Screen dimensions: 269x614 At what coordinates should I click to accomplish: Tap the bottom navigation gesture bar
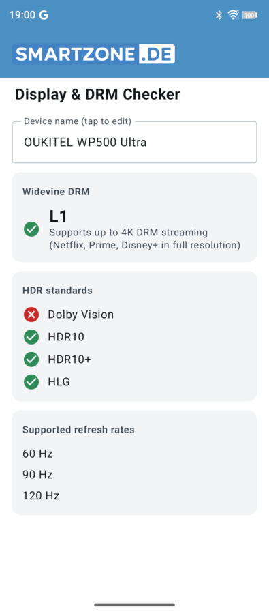click(135, 605)
